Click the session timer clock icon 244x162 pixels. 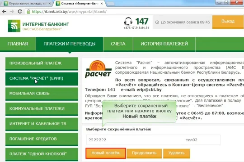pos(157,22)
